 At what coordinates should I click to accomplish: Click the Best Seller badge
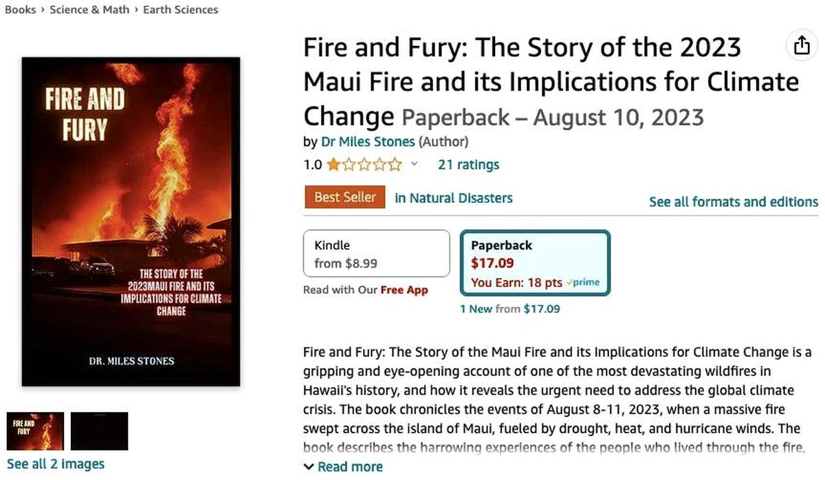pos(344,198)
